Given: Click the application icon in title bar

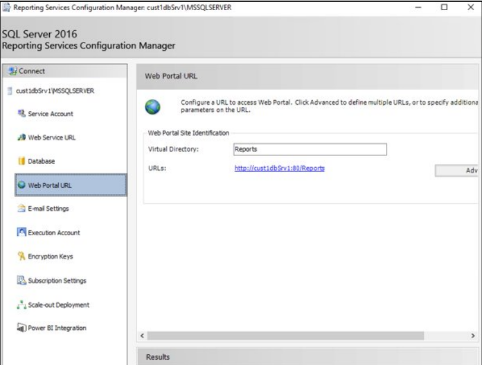Looking at the screenshot, I should (7, 7).
